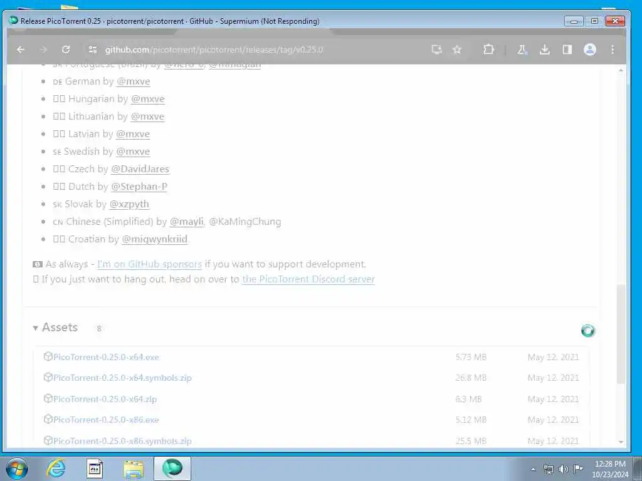Viewport: 642px width, 481px height.
Task: Download PicoTorrent-0.25.0-x64.exe
Action: (106, 357)
